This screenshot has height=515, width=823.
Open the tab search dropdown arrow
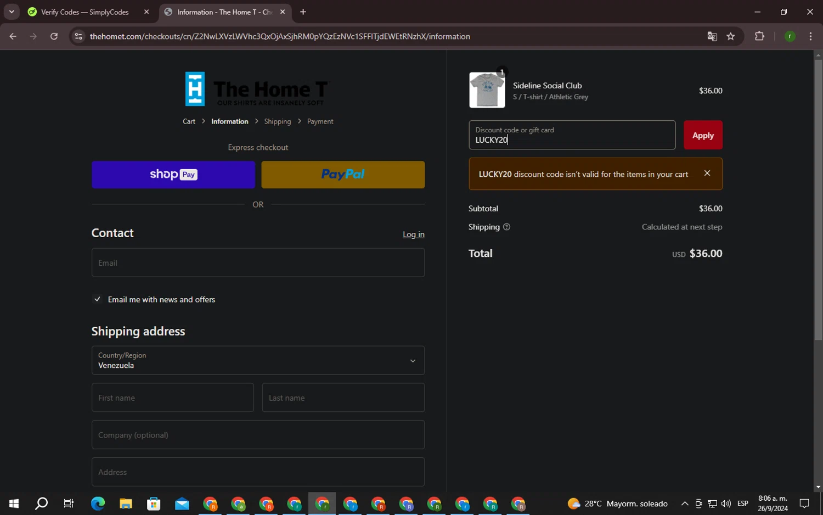12,12
